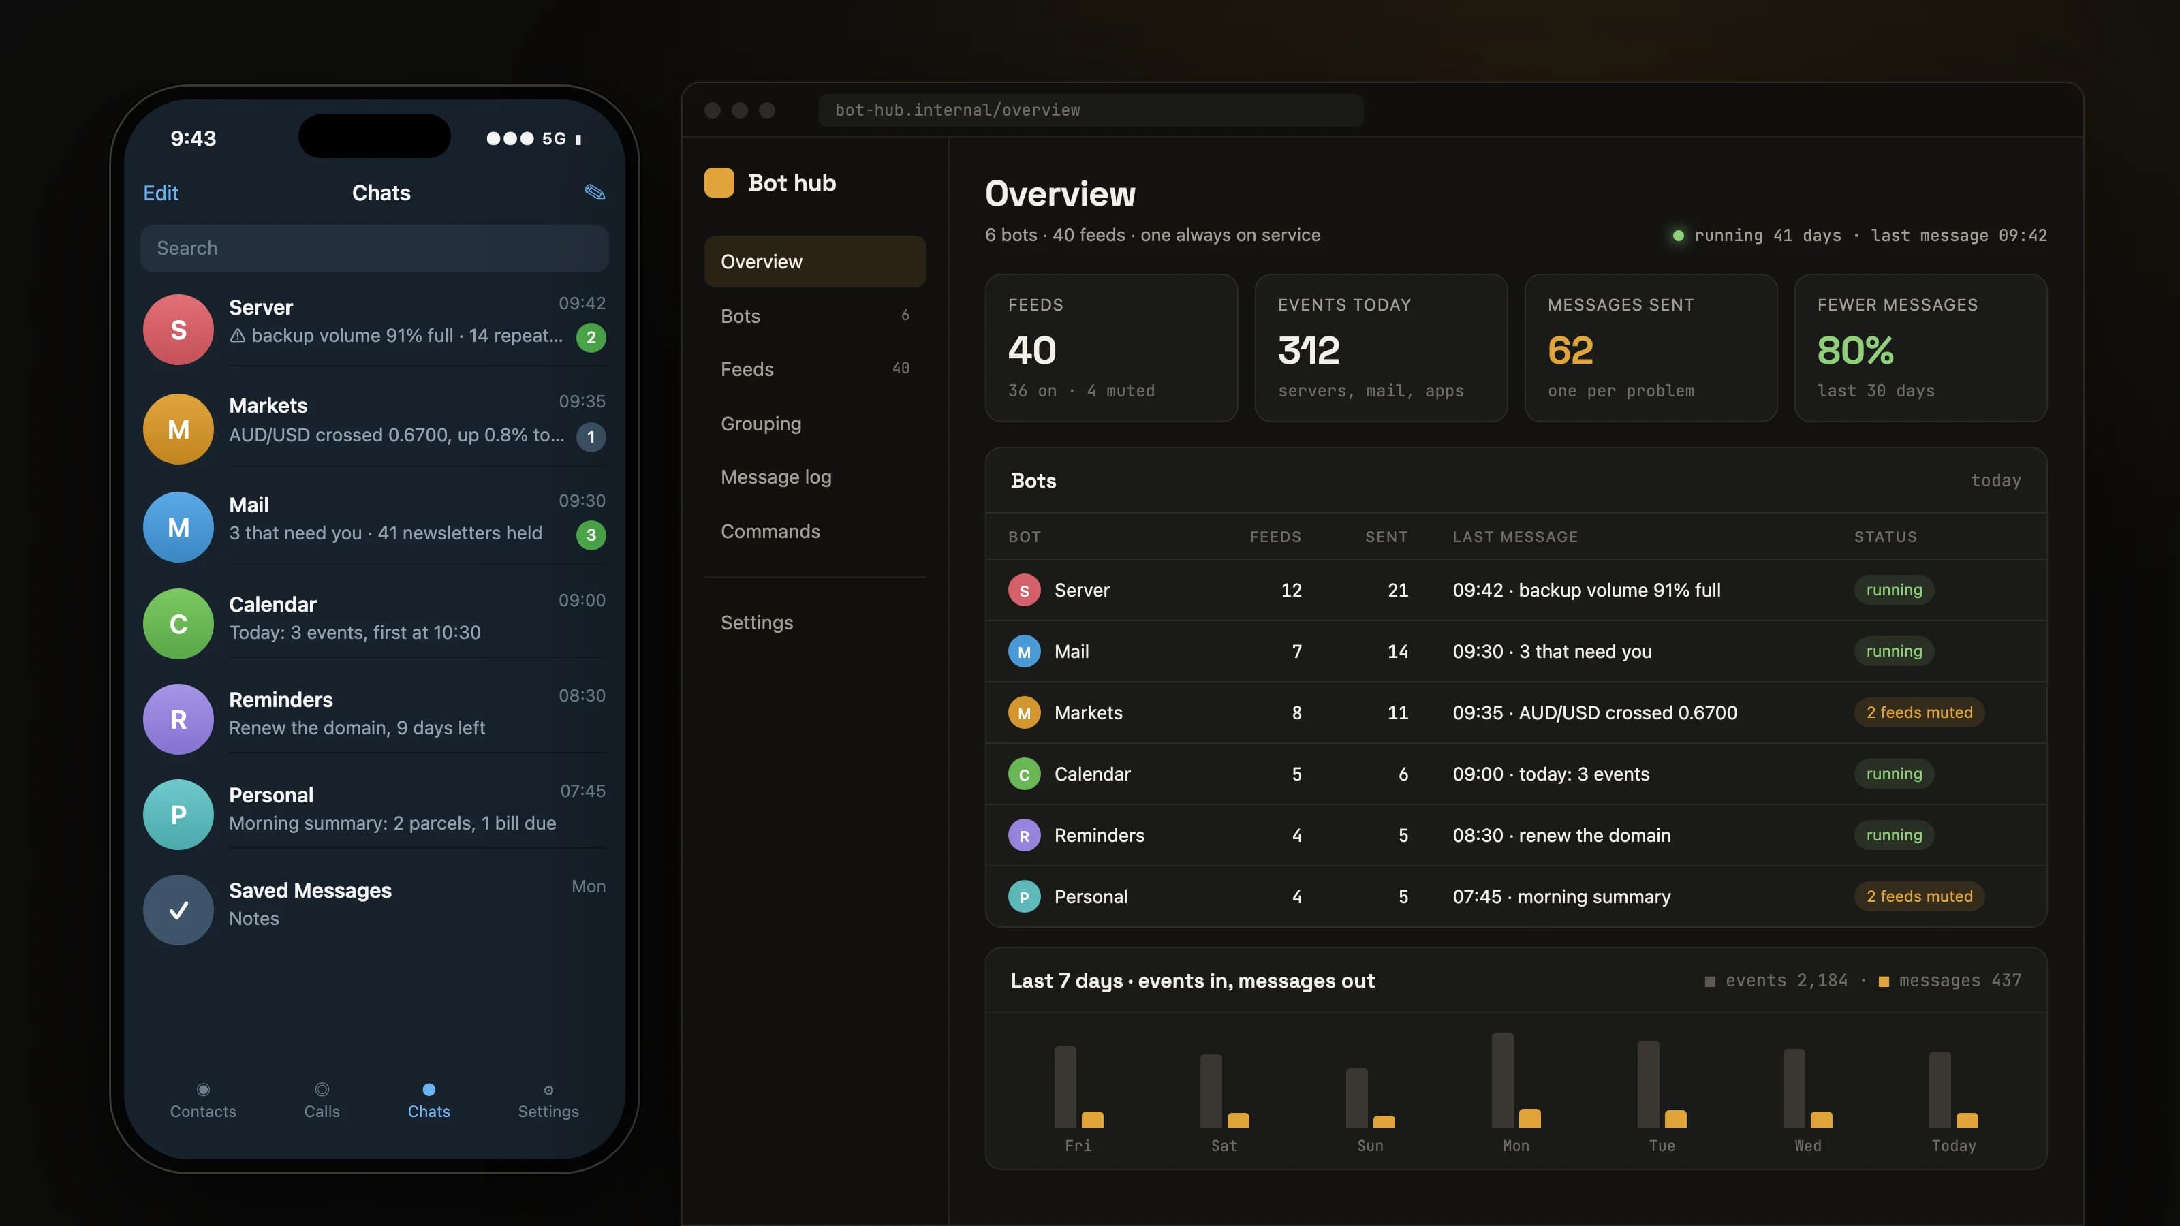Click Messages Sent 62 card
2180x1226 pixels.
[1650, 348]
